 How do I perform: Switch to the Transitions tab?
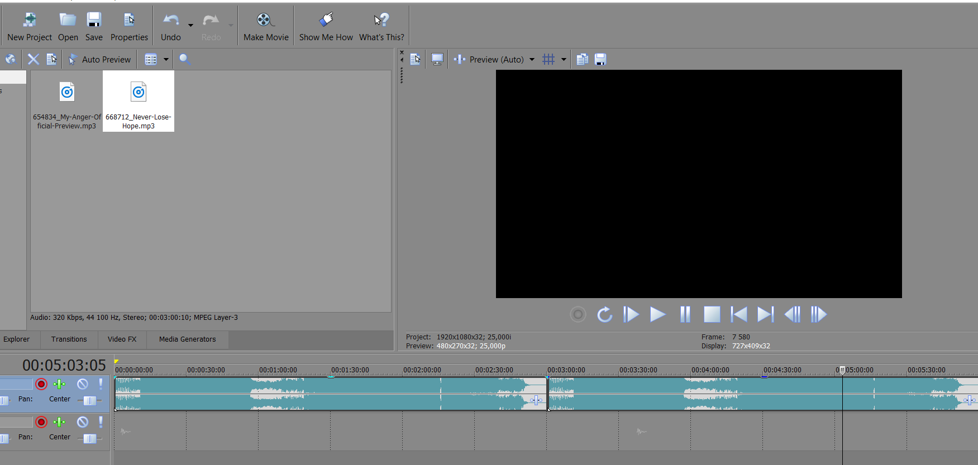tap(69, 339)
